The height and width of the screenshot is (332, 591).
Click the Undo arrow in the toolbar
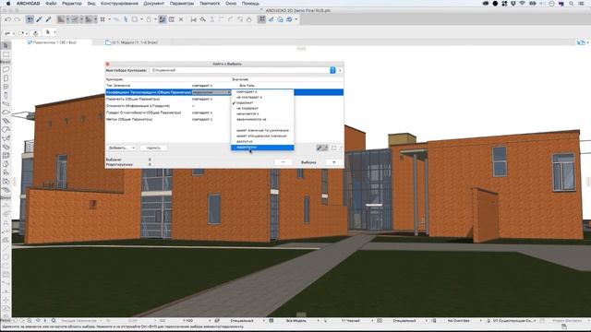click(x=7, y=19)
